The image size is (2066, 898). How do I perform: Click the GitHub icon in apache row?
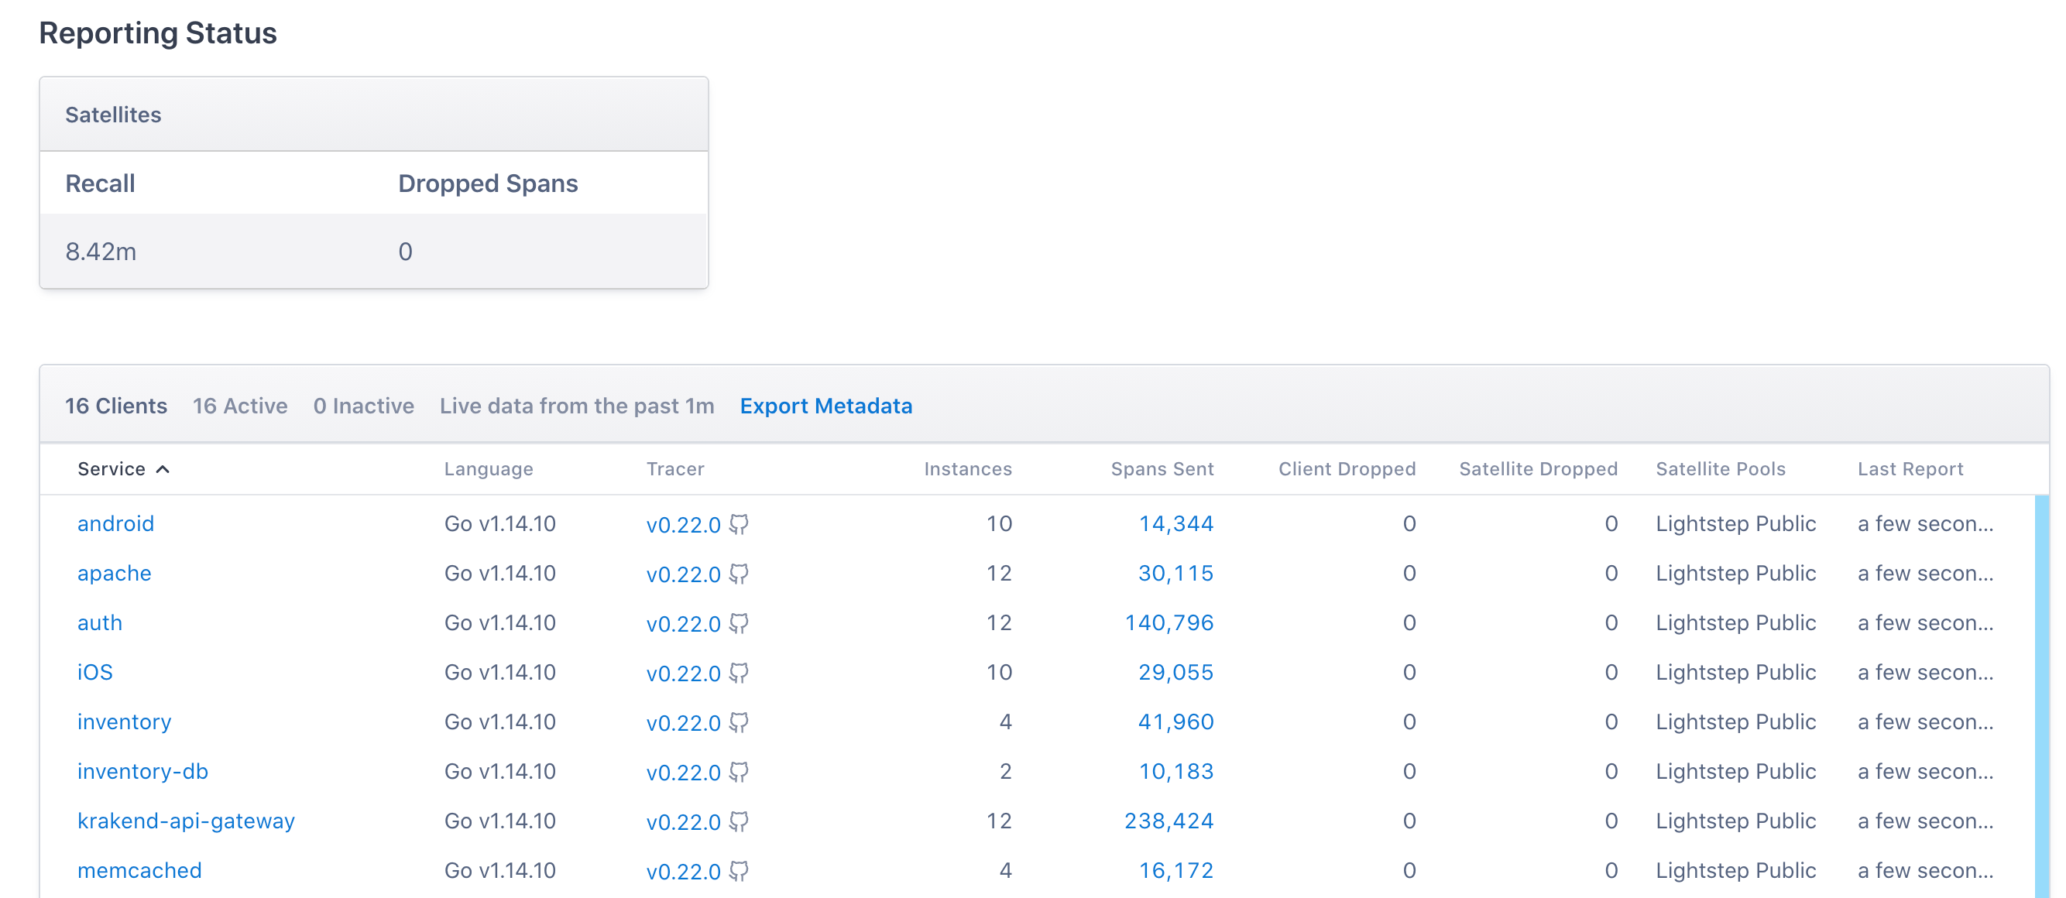click(740, 574)
